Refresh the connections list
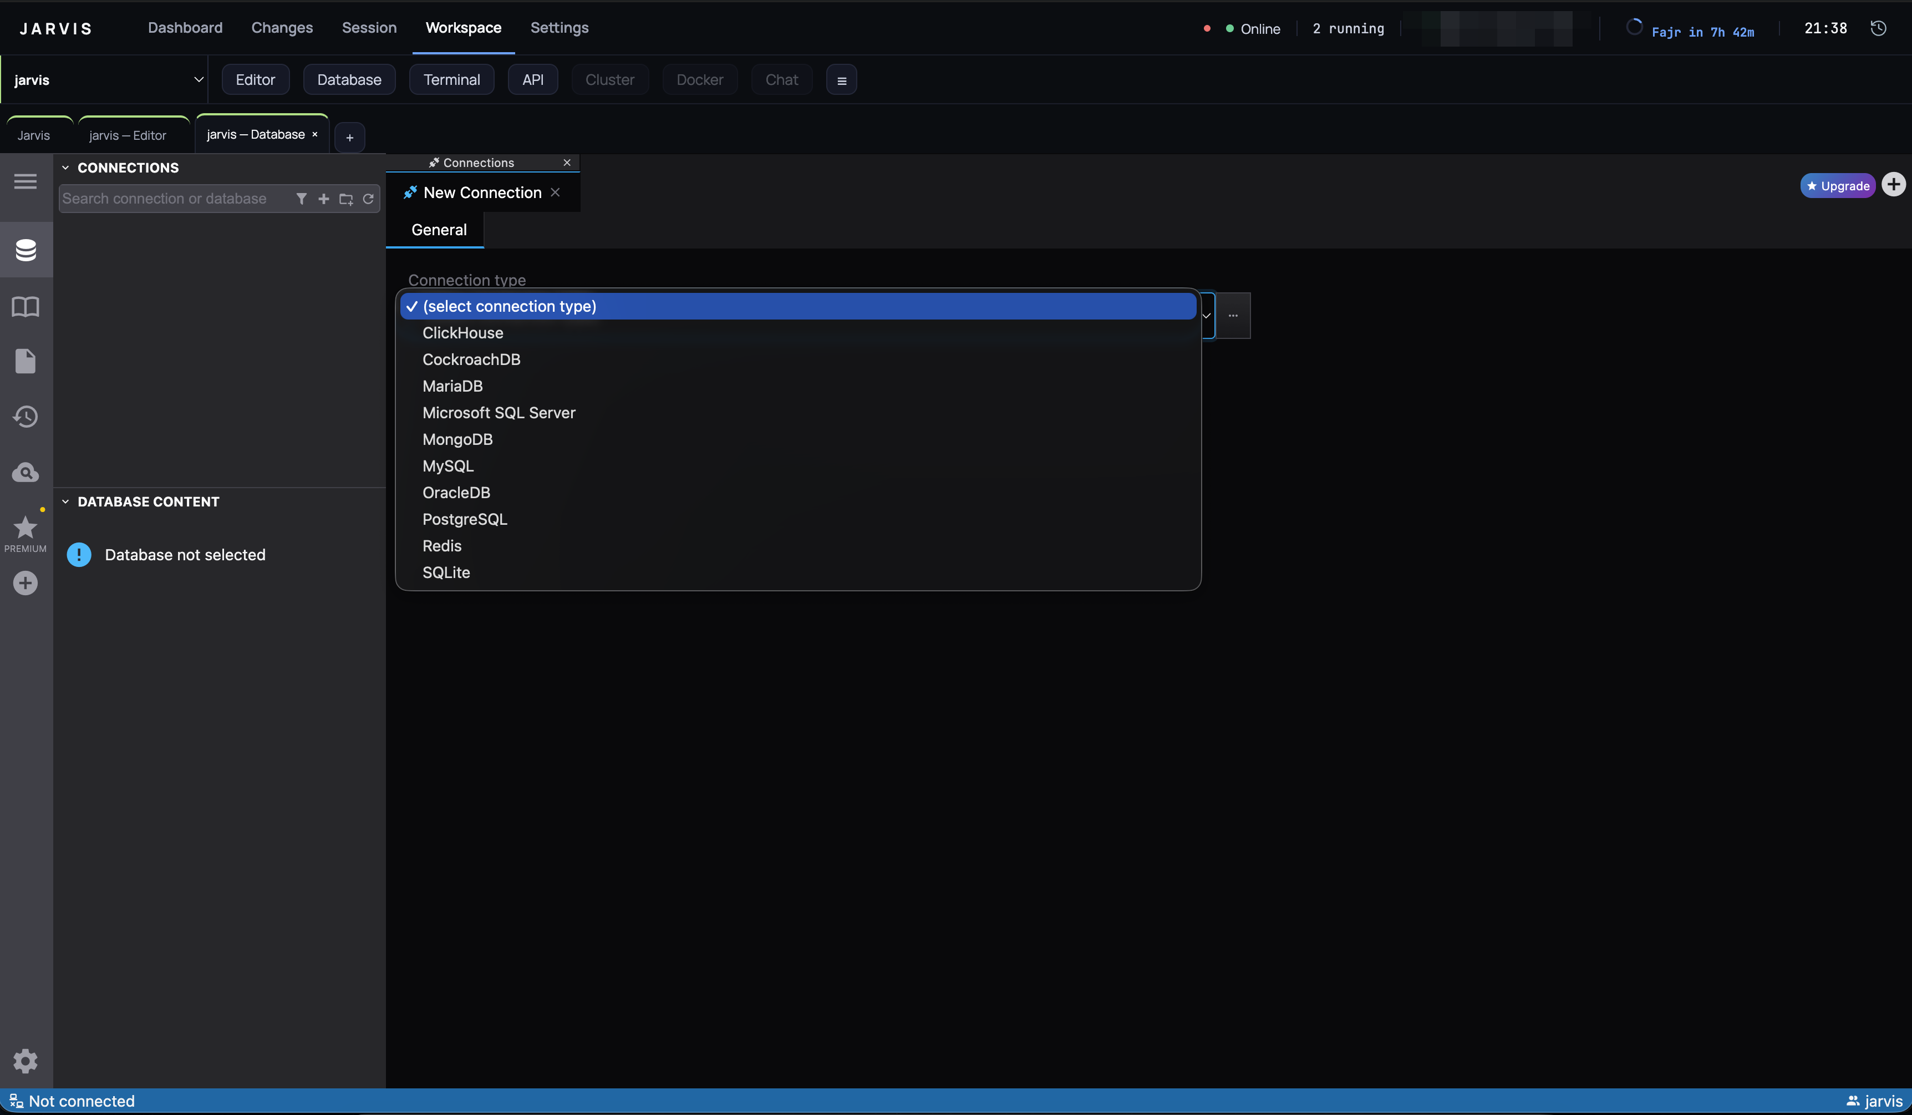Screen dimensions: 1912x1115 pyautogui.click(x=368, y=199)
